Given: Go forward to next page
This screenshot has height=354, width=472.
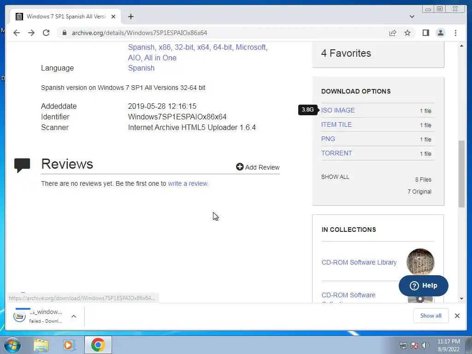Looking at the screenshot, I should pyautogui.click(x=31, y=33).
